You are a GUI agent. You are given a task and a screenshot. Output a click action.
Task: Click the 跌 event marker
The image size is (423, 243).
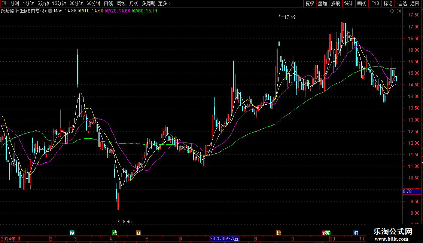(x=115, y=233)
